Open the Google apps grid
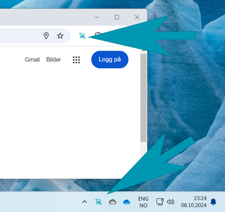225x212 pixels. [76, 60]
